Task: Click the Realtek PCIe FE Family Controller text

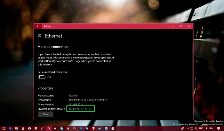Action: tap(88, 100)
